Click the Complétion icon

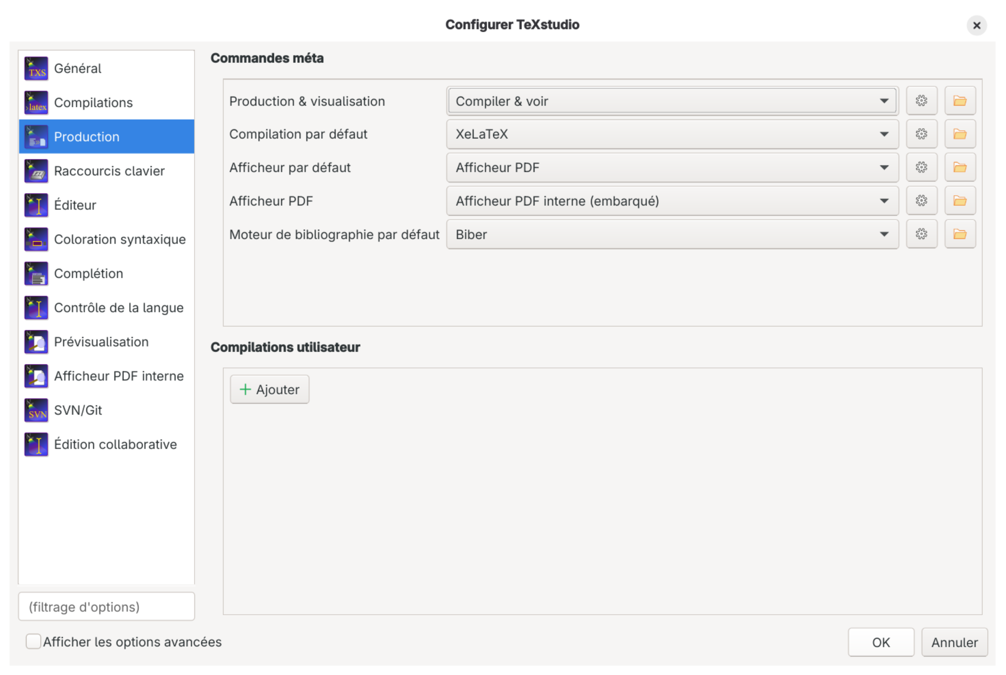(x=36, y=273)
